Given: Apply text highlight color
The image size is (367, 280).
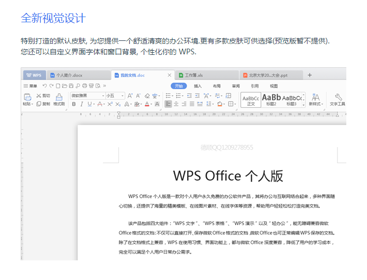Looking at the screenshot, I should (136, 104).
